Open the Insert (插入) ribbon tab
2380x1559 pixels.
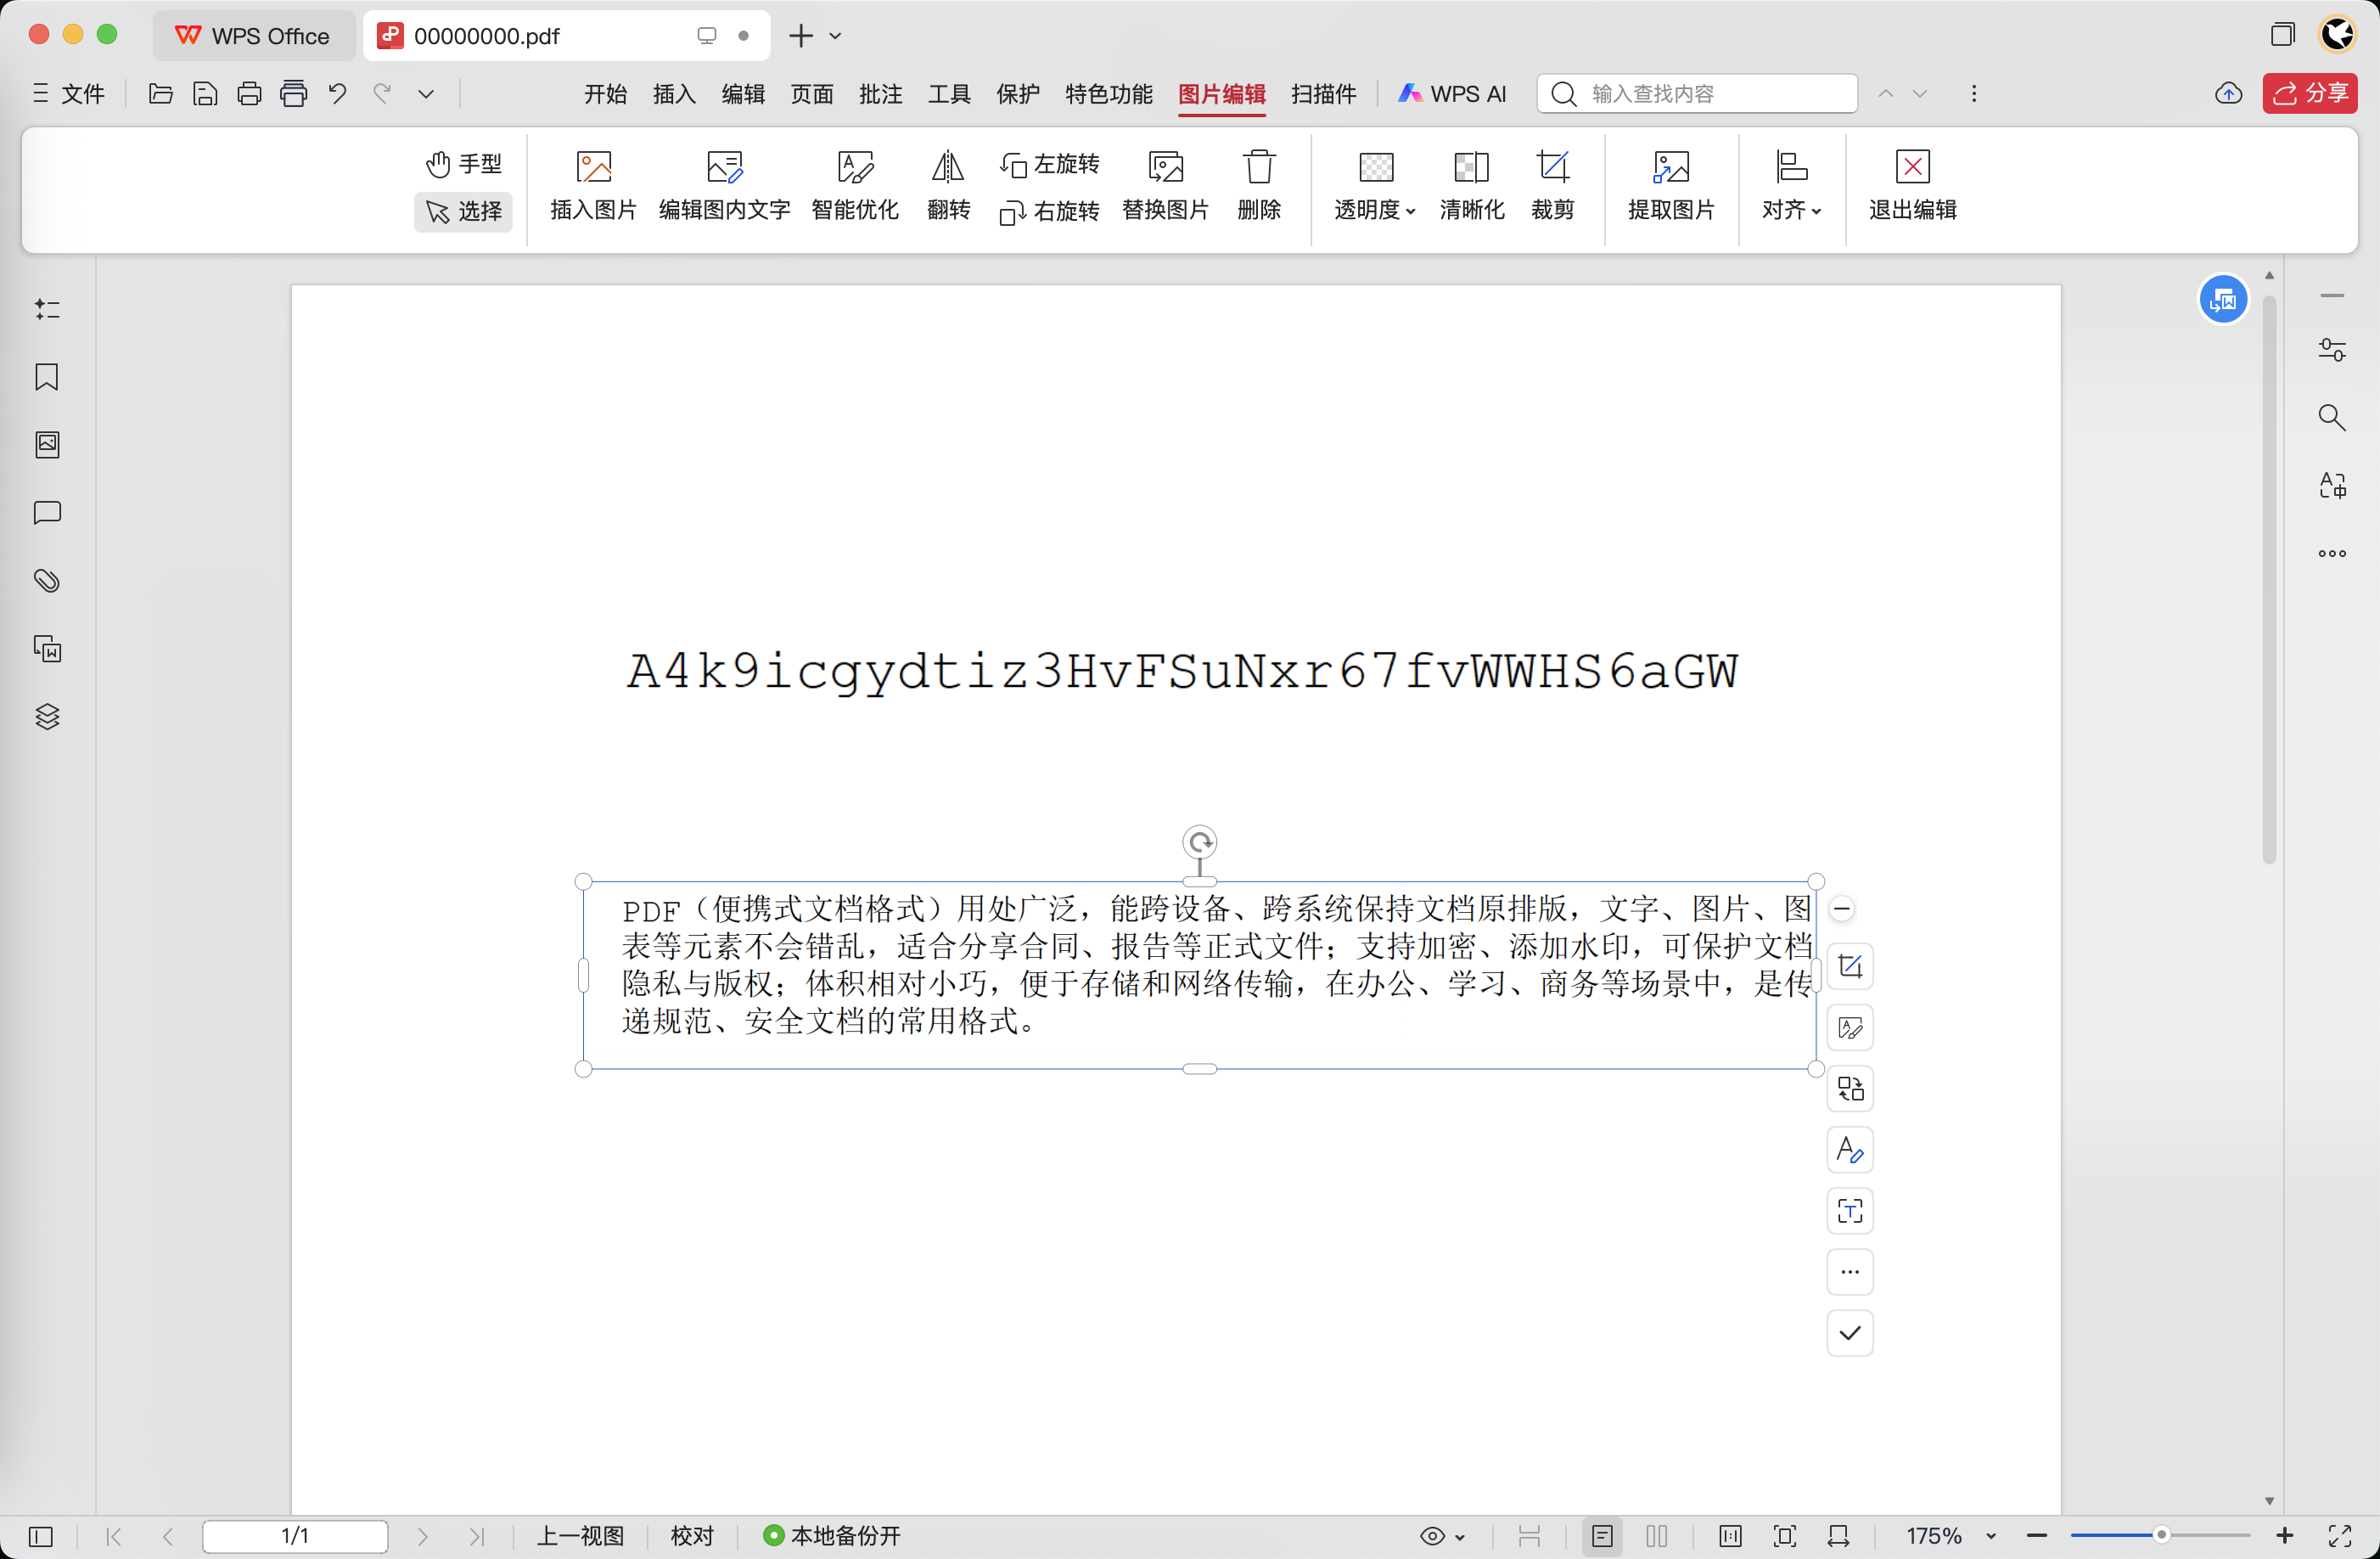coord(674,94)
